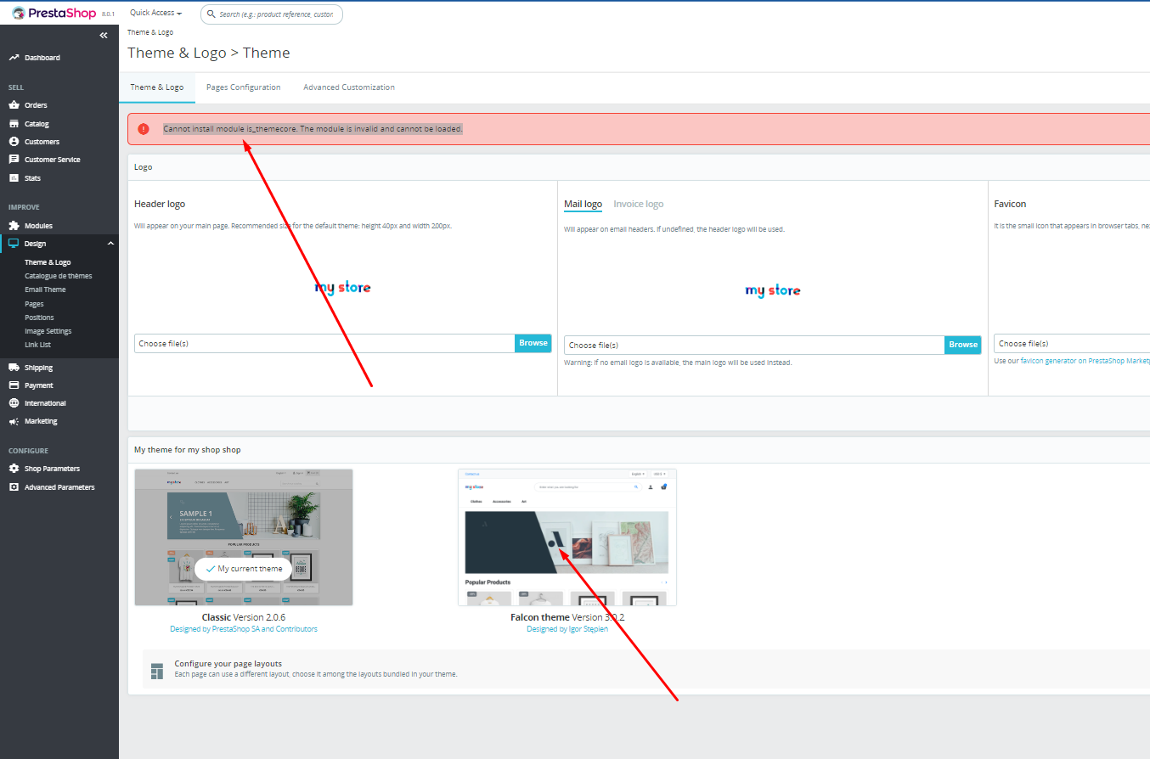Select the Marketing megaphone icon
The height and width of the screenshot is (759, 1150).
point(13,420)
